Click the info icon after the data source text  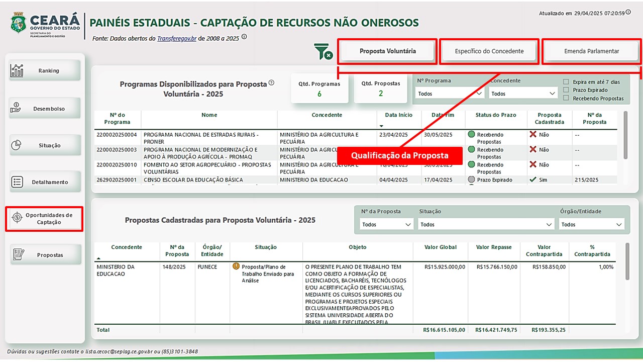pyautogui.click(x=244, y=37)
